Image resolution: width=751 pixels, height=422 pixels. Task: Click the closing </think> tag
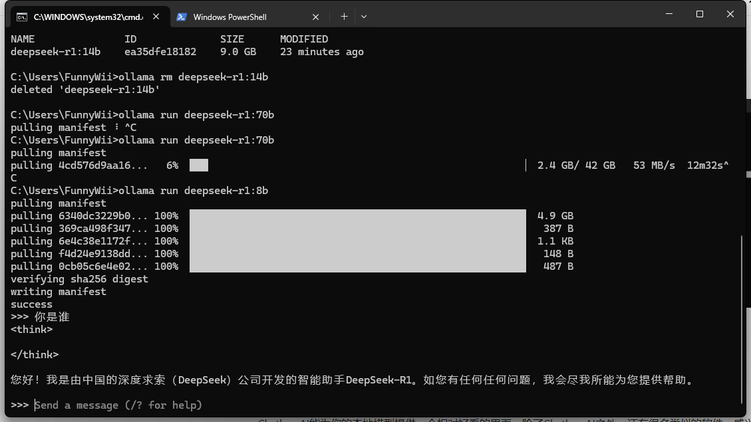point(35,354)
